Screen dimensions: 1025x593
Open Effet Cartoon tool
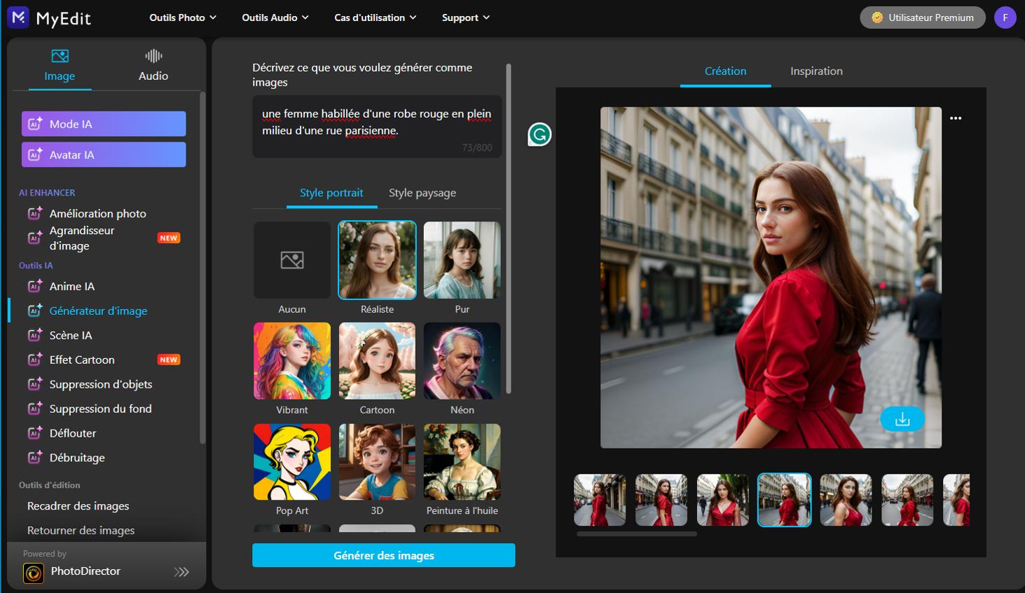coord(82,360)
